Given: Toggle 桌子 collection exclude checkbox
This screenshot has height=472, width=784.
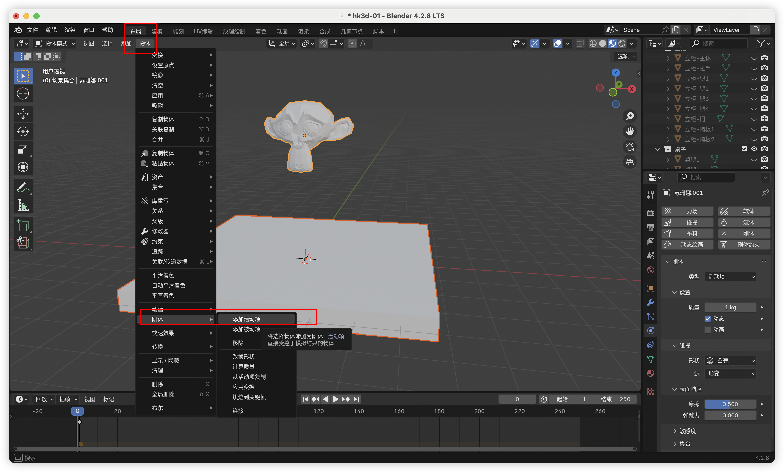Looking at the screenshot, I should coord(744,149).
